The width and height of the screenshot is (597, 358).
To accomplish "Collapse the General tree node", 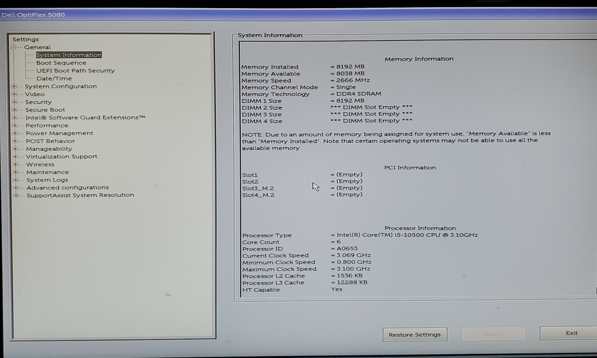I will (x=14, y=47).
